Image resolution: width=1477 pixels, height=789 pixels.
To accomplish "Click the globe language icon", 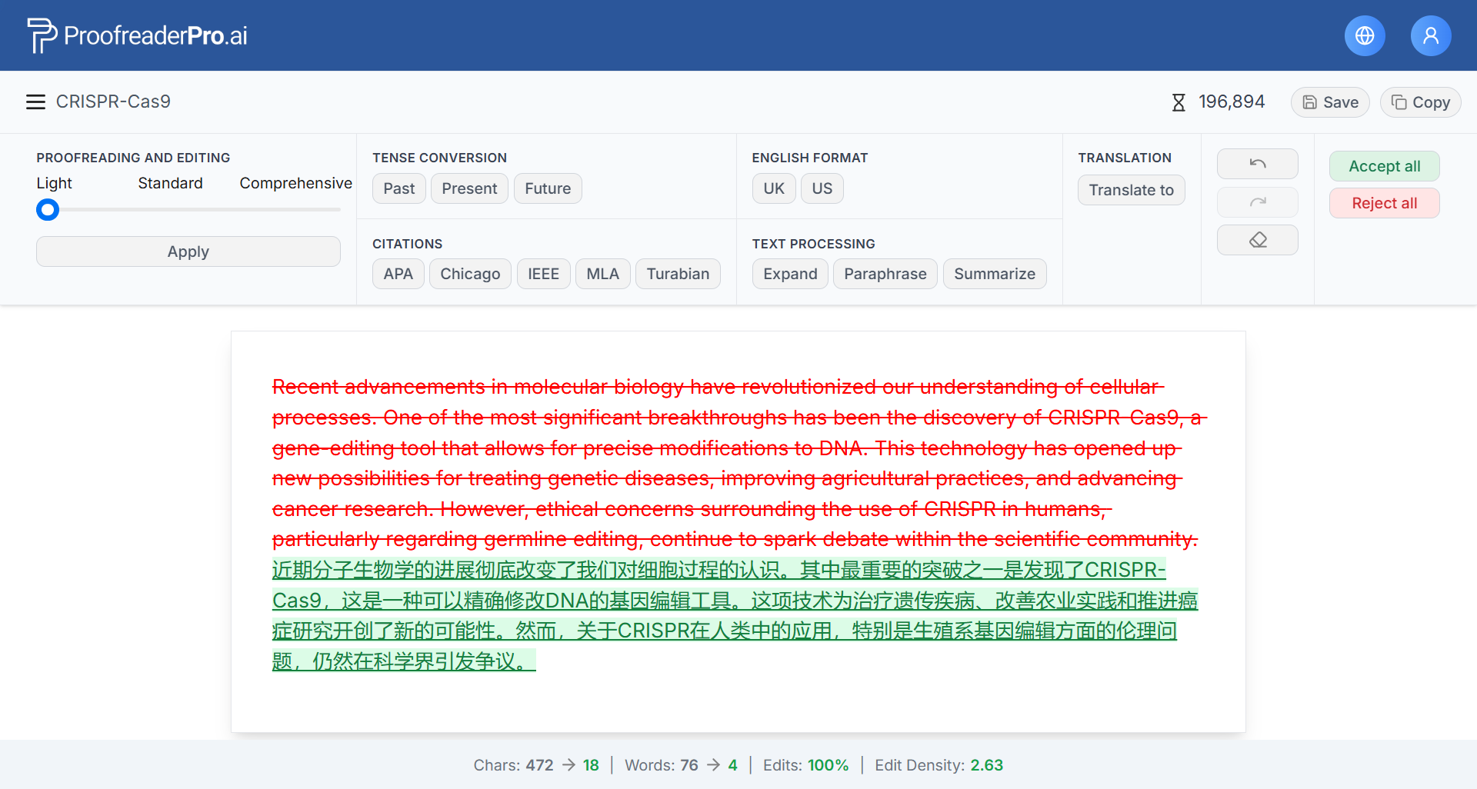I will coord(1365,35).
